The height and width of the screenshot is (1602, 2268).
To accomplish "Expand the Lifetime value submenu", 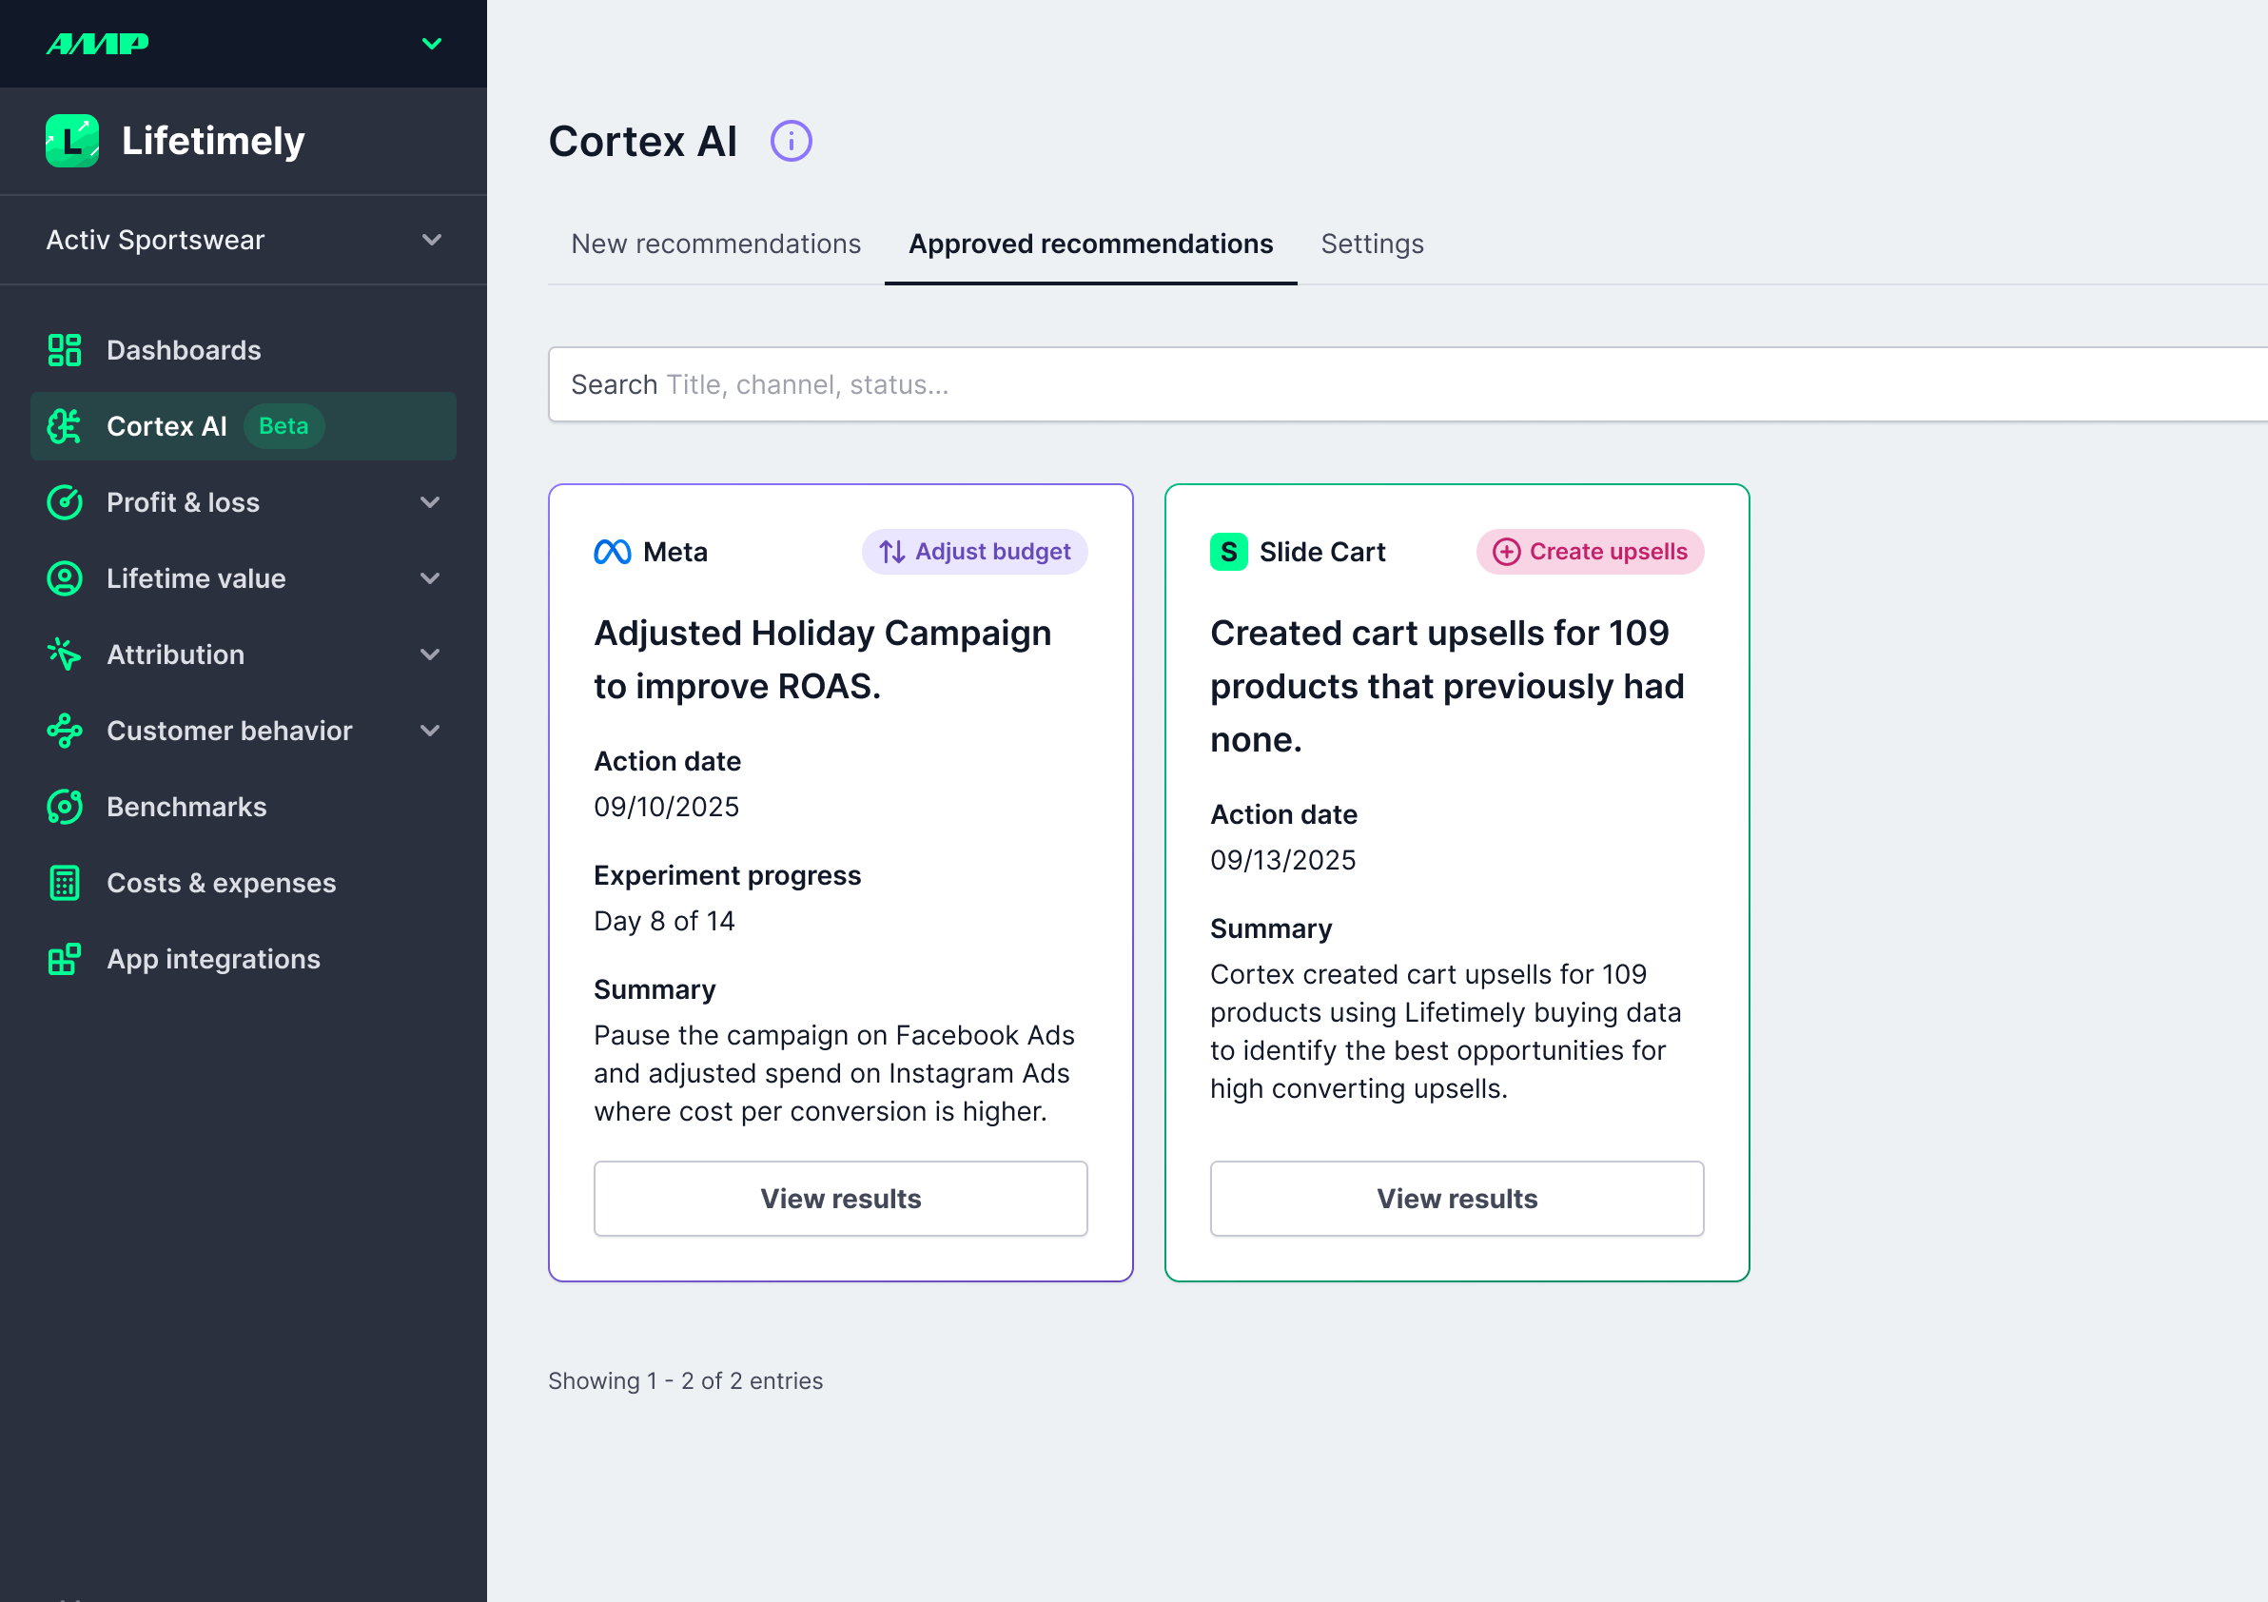I will (430, 578).
